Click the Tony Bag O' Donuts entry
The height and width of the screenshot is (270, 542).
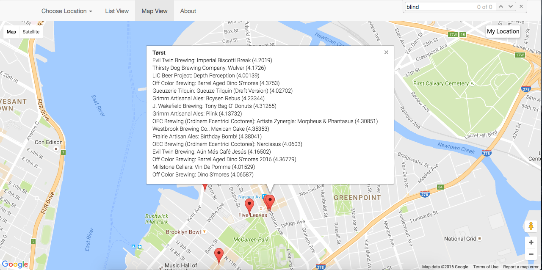214,106
